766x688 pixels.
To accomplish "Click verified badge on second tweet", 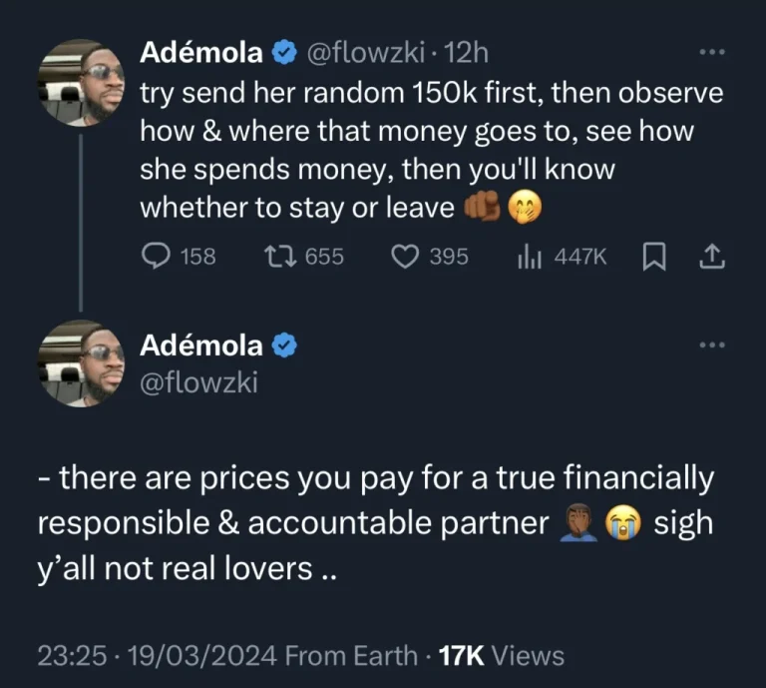I will [283, 345].
